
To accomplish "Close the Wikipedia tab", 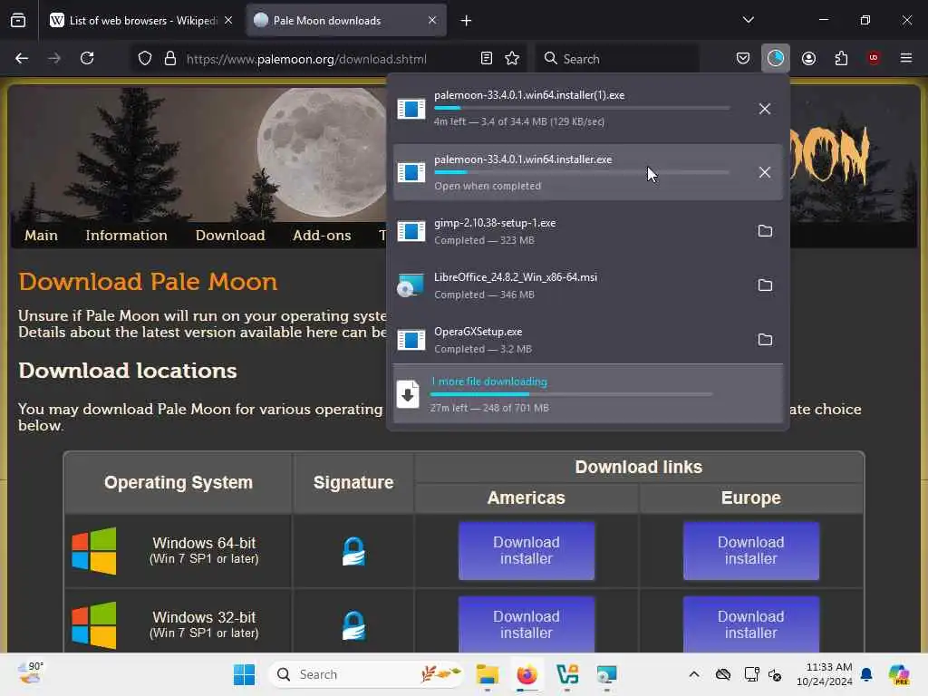I will pos(228,20).
